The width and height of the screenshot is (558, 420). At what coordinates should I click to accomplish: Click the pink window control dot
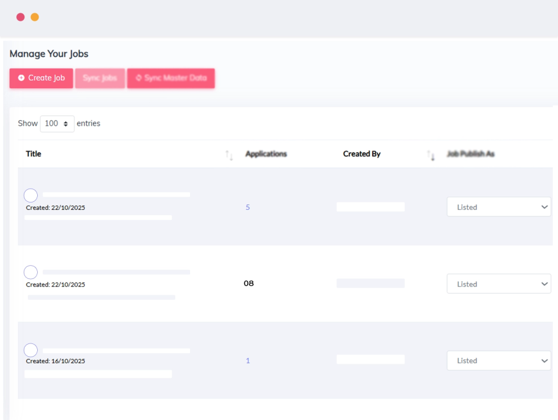pyautogui.click(x=21, y=17)
